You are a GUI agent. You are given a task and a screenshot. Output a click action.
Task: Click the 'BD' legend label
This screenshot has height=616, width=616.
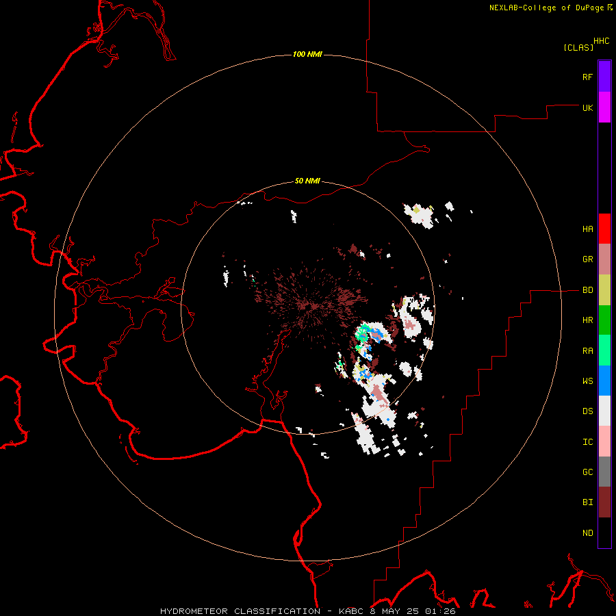(587, 290)
